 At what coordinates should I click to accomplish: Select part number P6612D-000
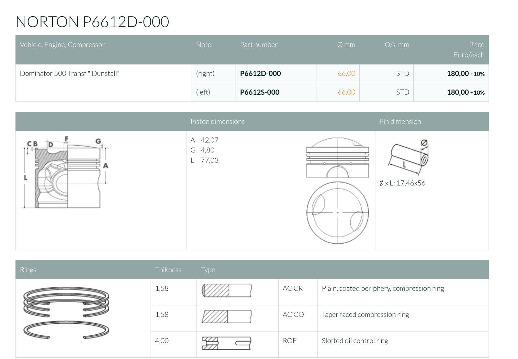click(x=260, y=74)
